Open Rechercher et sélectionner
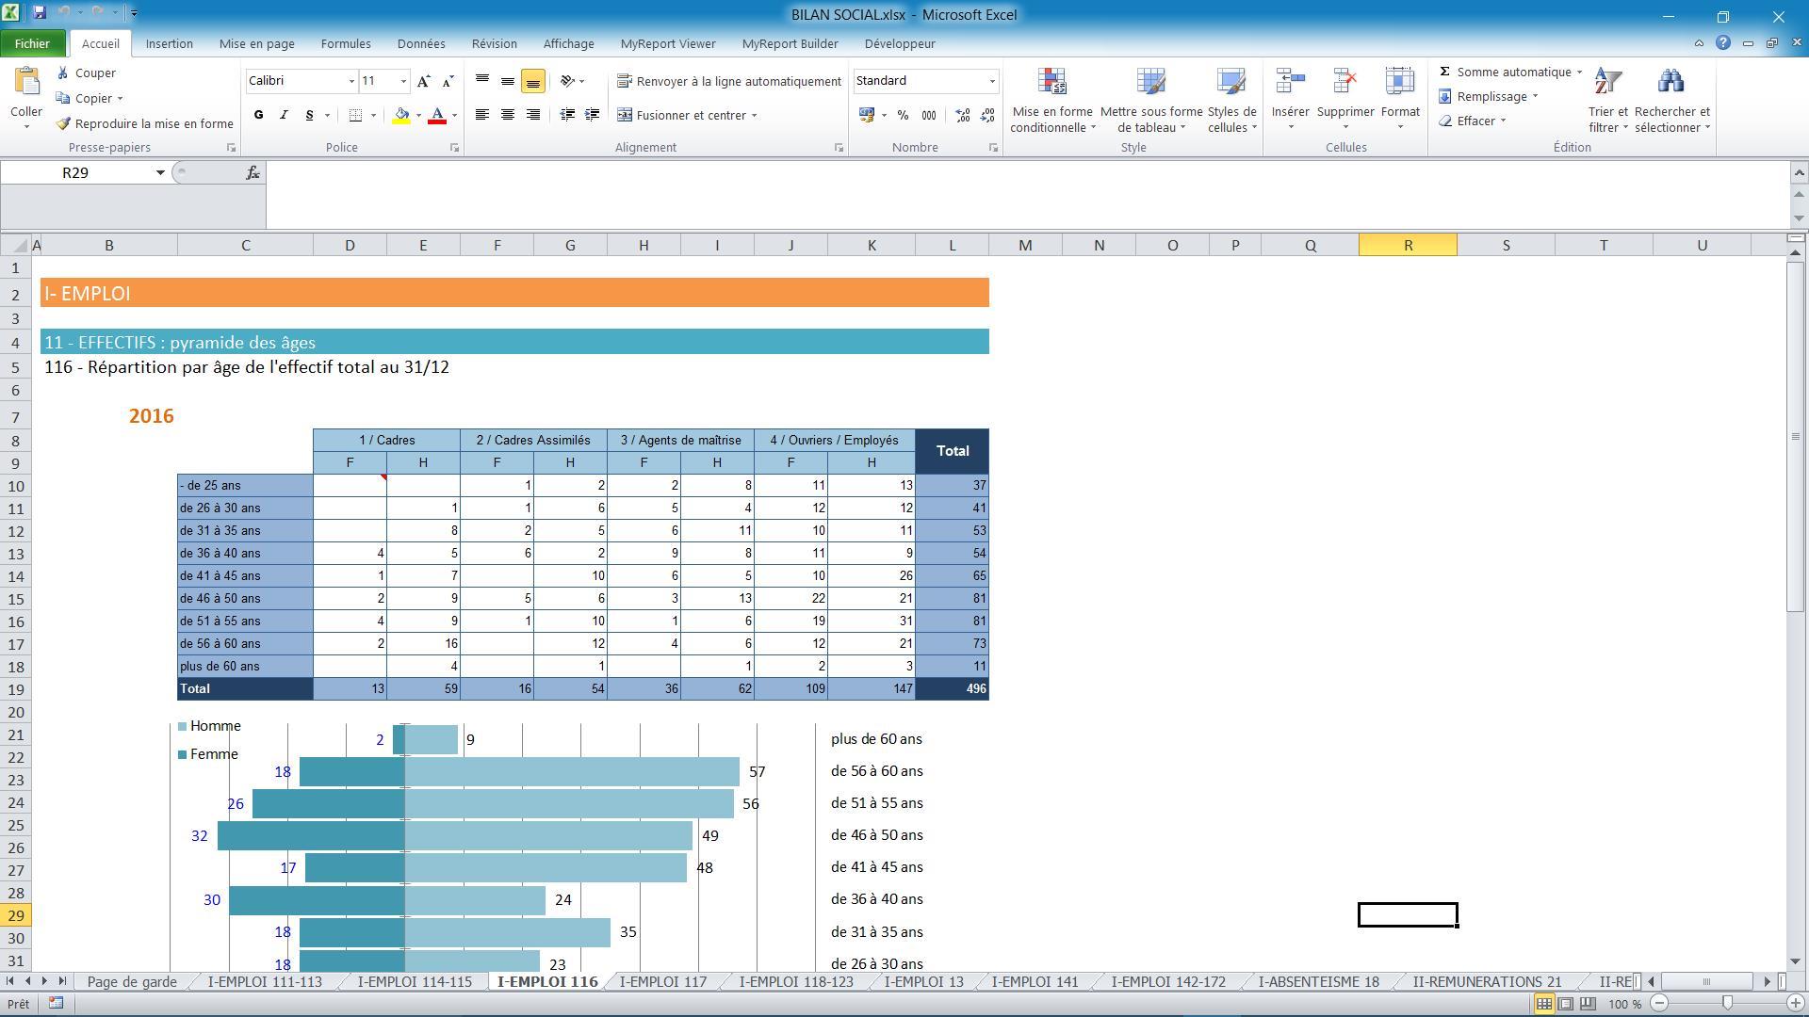Viewport: 1809px width, 1017px height. (x=1672, y=100)
